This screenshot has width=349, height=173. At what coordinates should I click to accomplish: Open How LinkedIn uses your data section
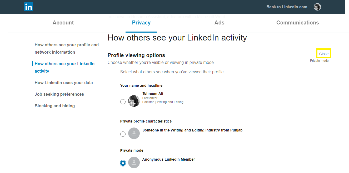pos(64,83)
